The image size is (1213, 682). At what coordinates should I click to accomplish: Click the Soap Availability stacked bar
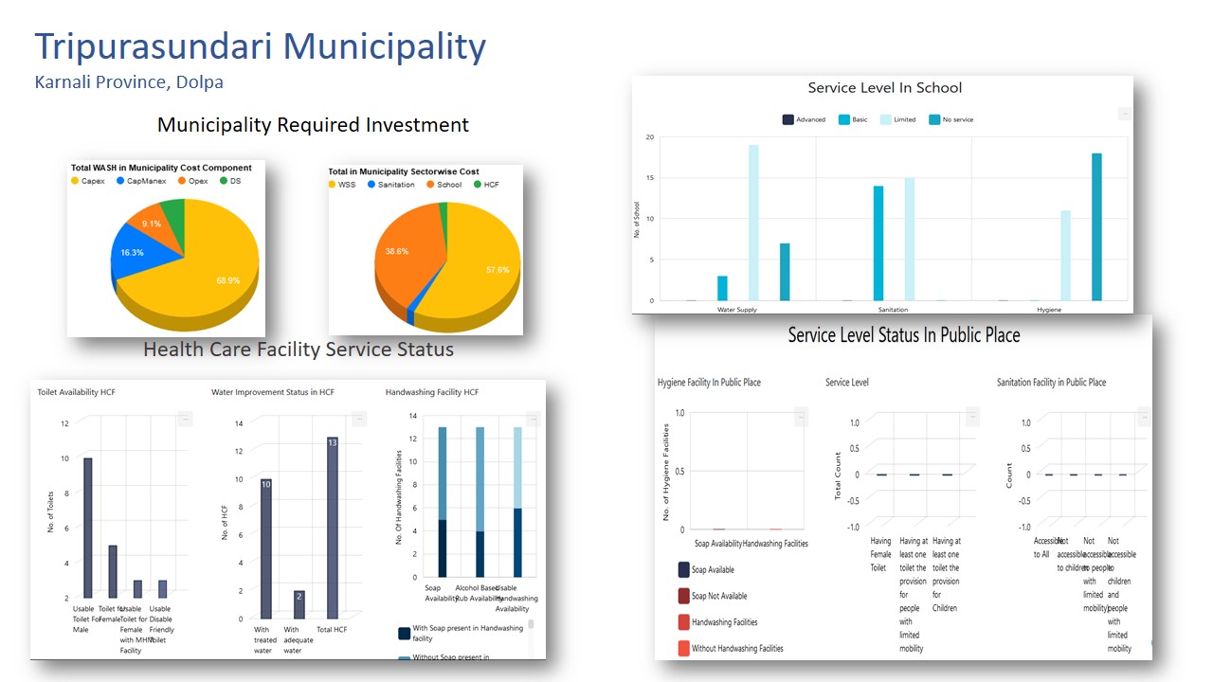point(442,501)
